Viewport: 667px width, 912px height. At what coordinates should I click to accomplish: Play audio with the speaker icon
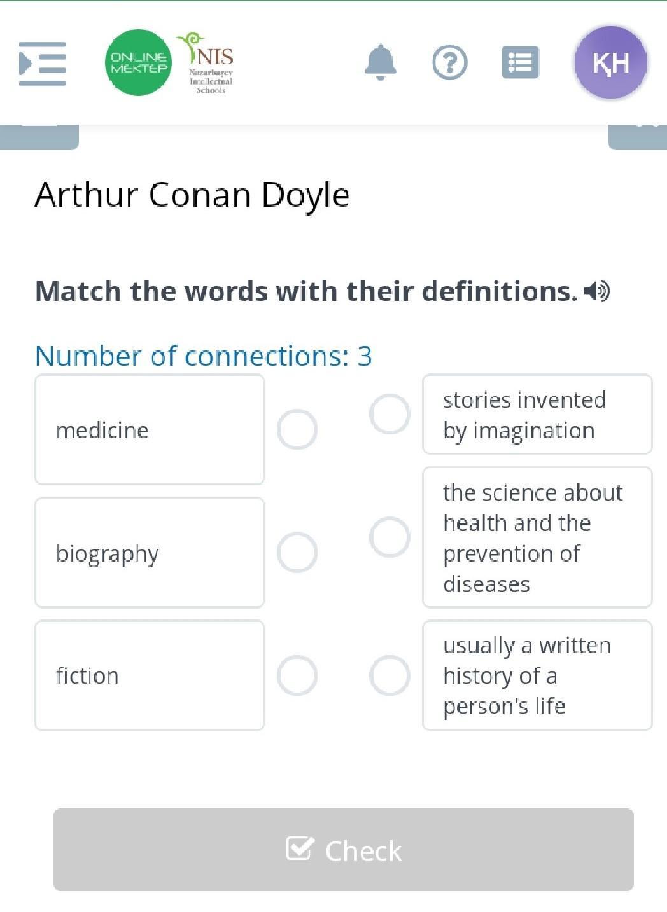pos(597,291)
